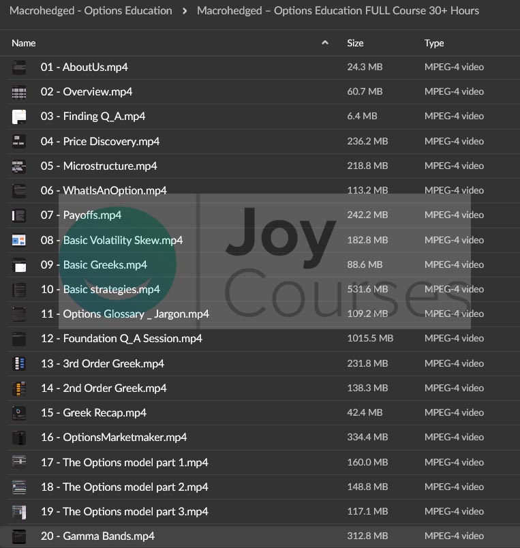The height and width of the screenshot is (548, 520).
Task: Click the 1015.5 MB size value
Action: point(370,338)
